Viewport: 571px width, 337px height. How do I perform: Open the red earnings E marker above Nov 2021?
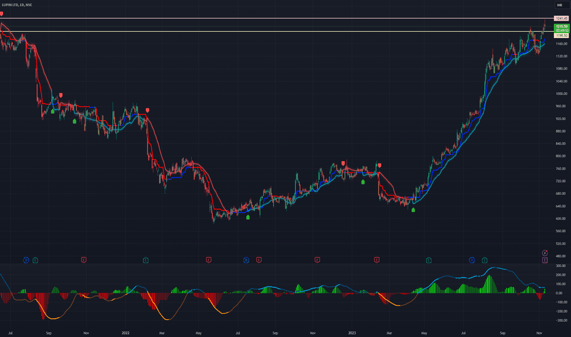tap(84, 260)
